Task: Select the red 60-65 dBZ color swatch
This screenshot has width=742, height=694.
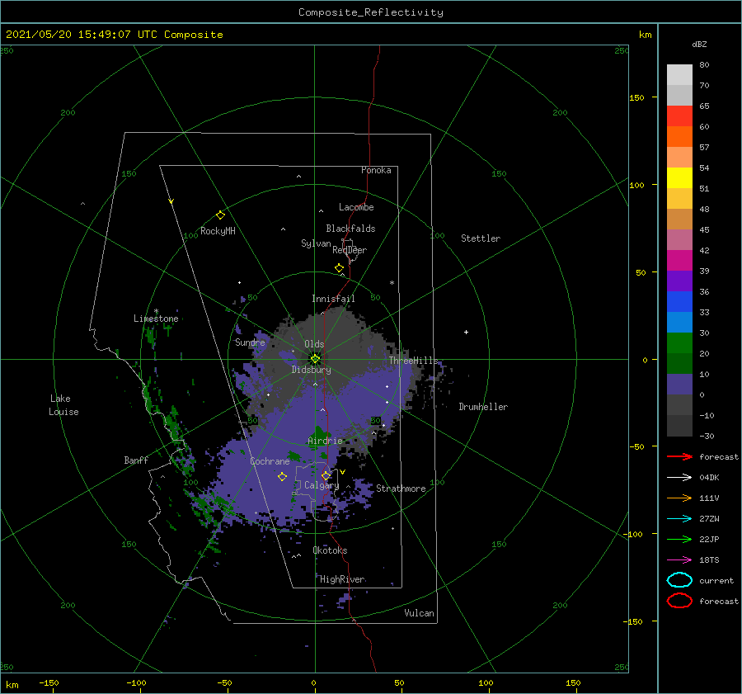Action: pyautogui.click(x=679, y=116)
